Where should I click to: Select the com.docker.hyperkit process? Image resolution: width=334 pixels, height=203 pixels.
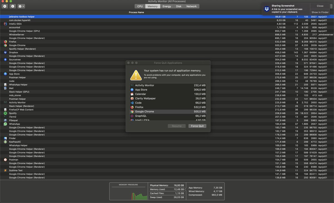pyautogui.click(x=167, y=20)
